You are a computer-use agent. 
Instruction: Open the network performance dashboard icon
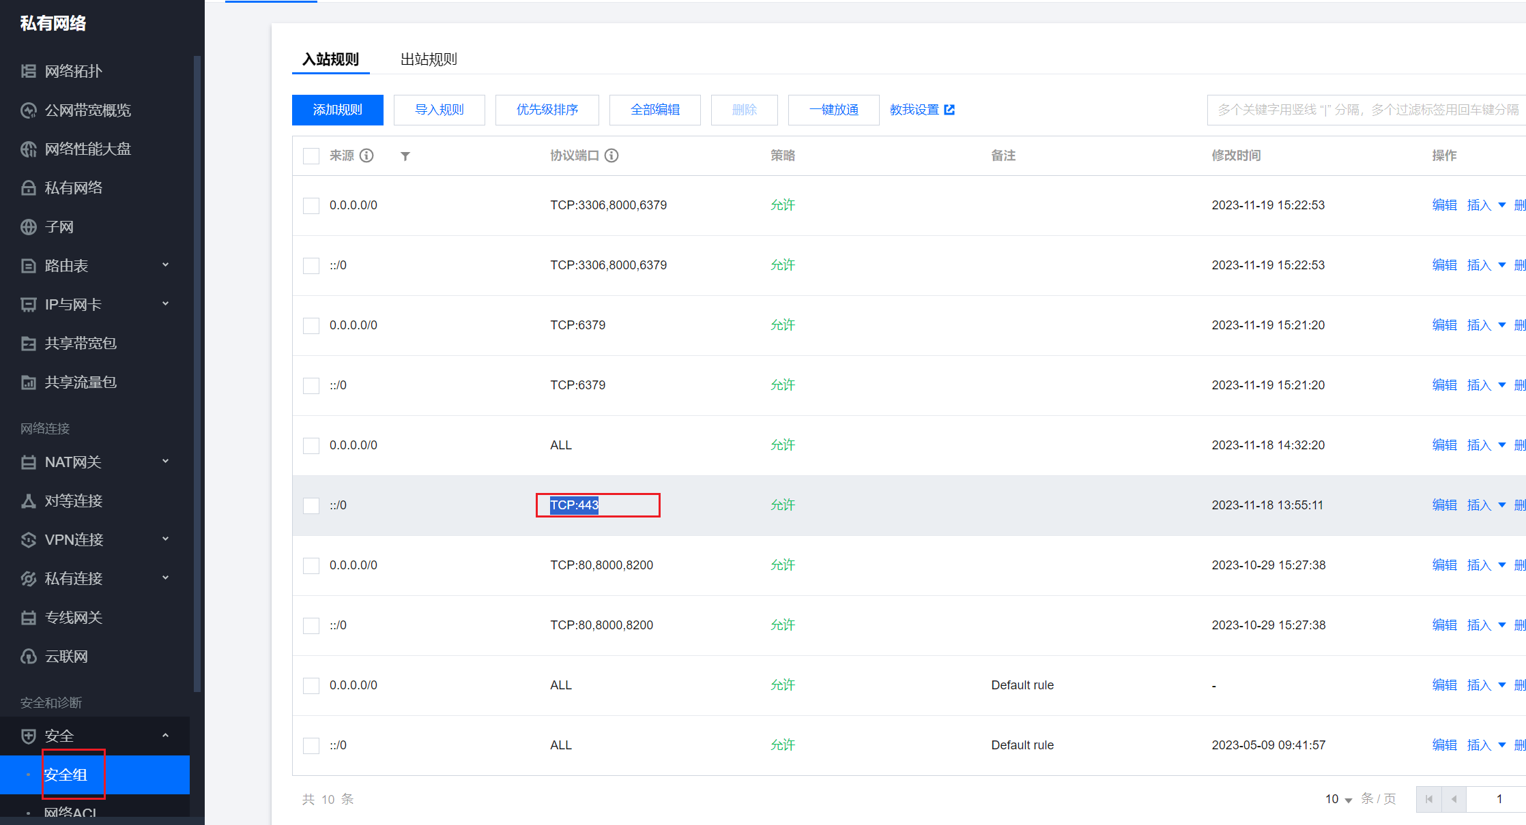pos(29,149)
